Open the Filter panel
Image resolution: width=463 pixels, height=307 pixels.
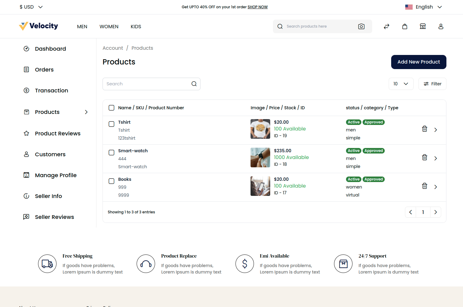432,84
